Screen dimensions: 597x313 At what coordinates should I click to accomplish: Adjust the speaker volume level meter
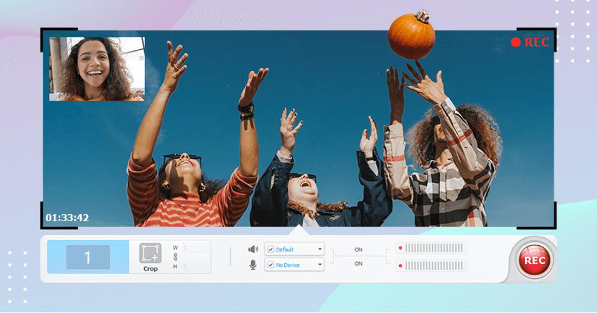click(431, 248)
